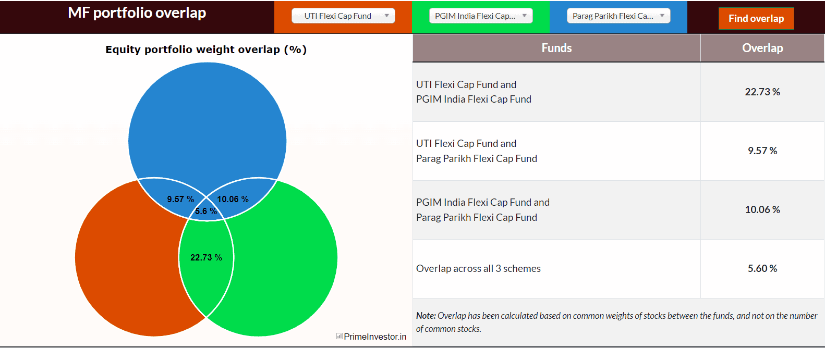
Task: Click the Overlap column header
Action: [x=762, y=48]
